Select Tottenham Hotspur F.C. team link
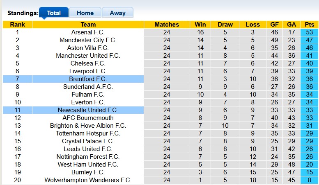The width and height of the screenshot is (319, 185). tap(88, 133)
